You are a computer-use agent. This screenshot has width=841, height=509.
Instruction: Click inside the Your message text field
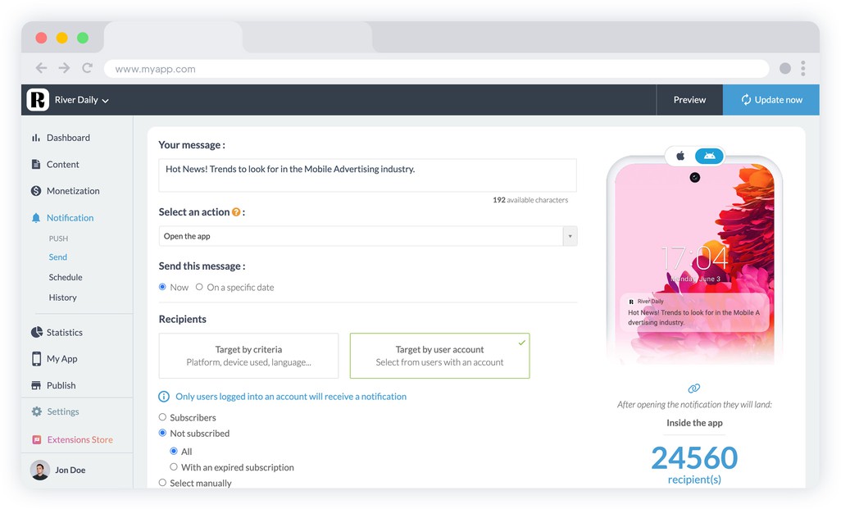pos(367,175)
